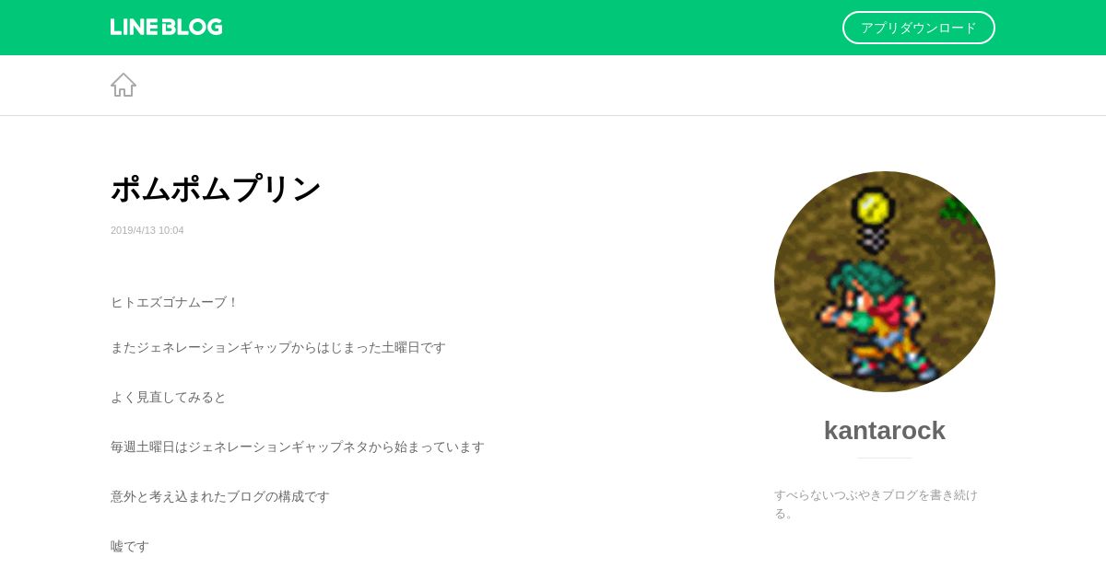Click the green bush at the avatar's edge

(959, 209)
